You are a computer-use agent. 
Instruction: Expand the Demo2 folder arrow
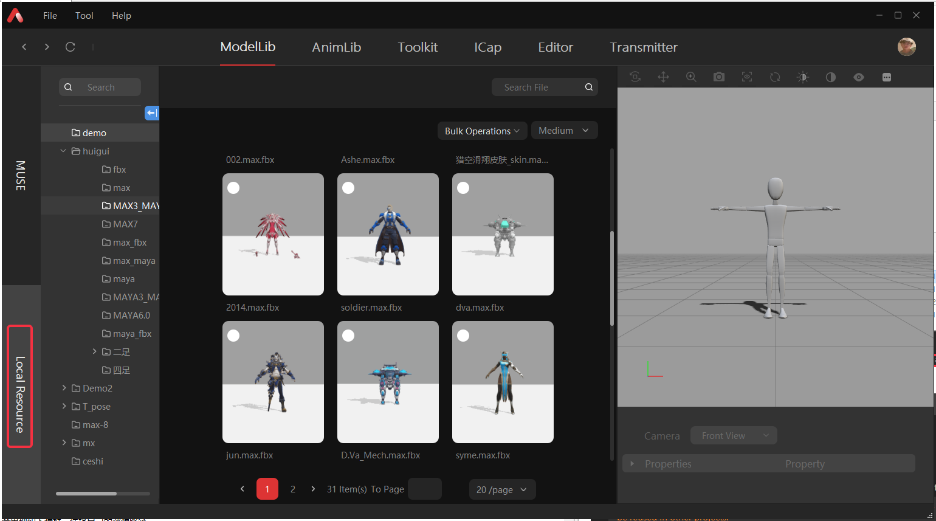64,388
